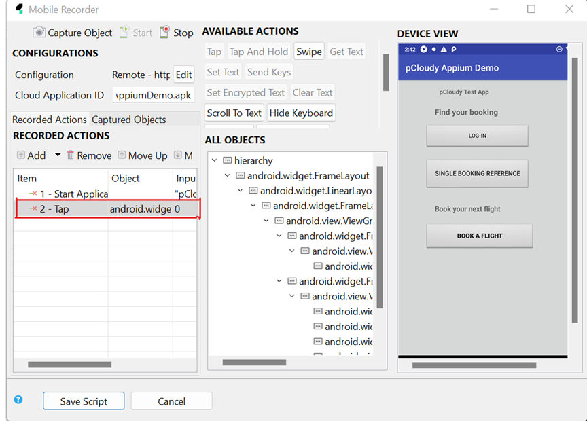Select the Recorded Actions tab
The height and width of the screenshot is (421, 587).
coord(50,120)
